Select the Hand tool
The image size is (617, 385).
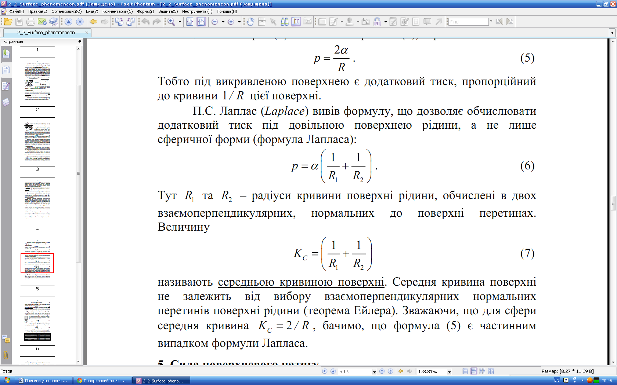point(250,22)
